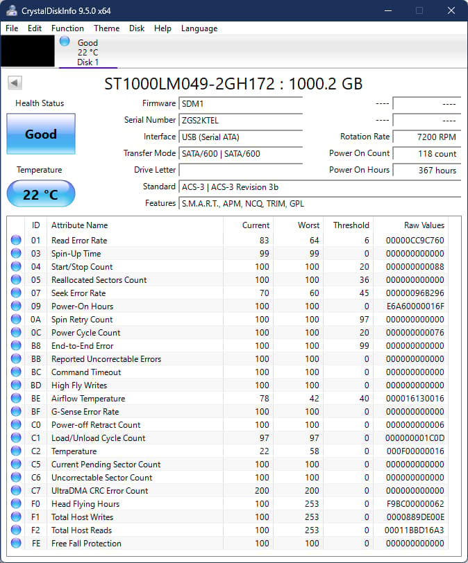
Task: Open the File menu
Action: click(12, 28)
